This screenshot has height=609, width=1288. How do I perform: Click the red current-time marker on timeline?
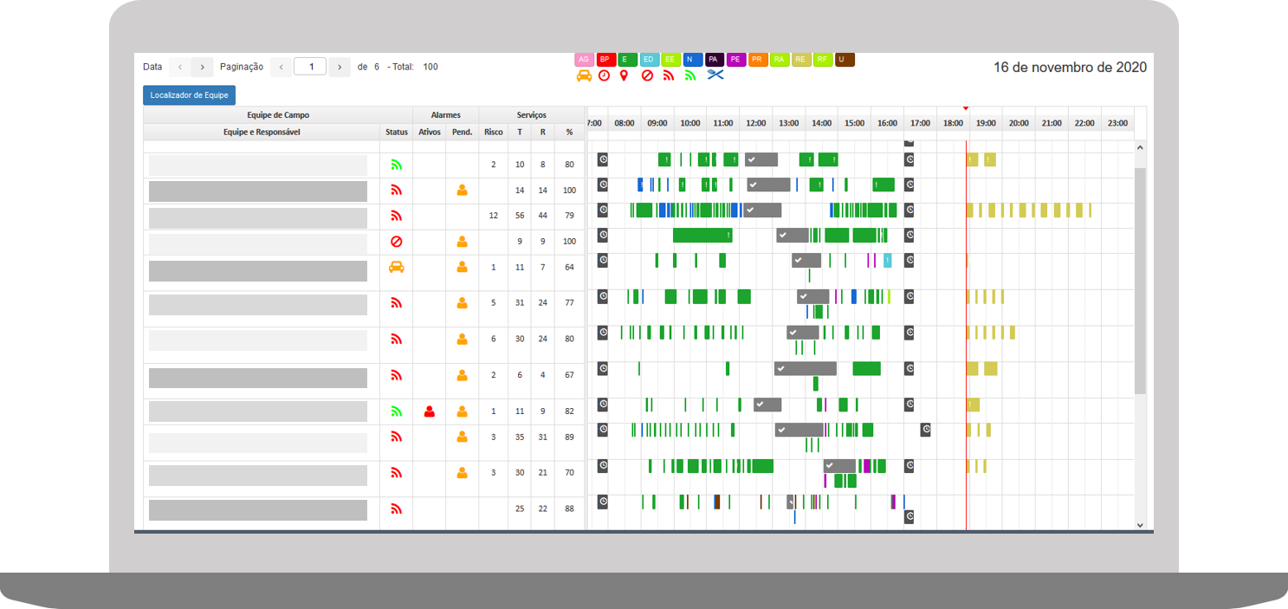(966, 108)
